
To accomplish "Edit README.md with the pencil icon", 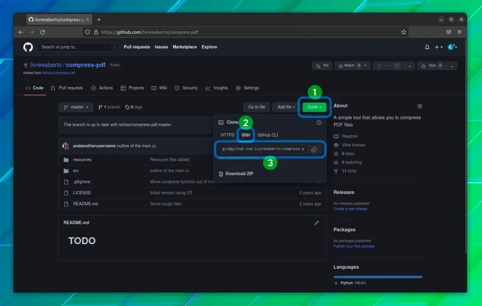I will (x=317, y=223).
